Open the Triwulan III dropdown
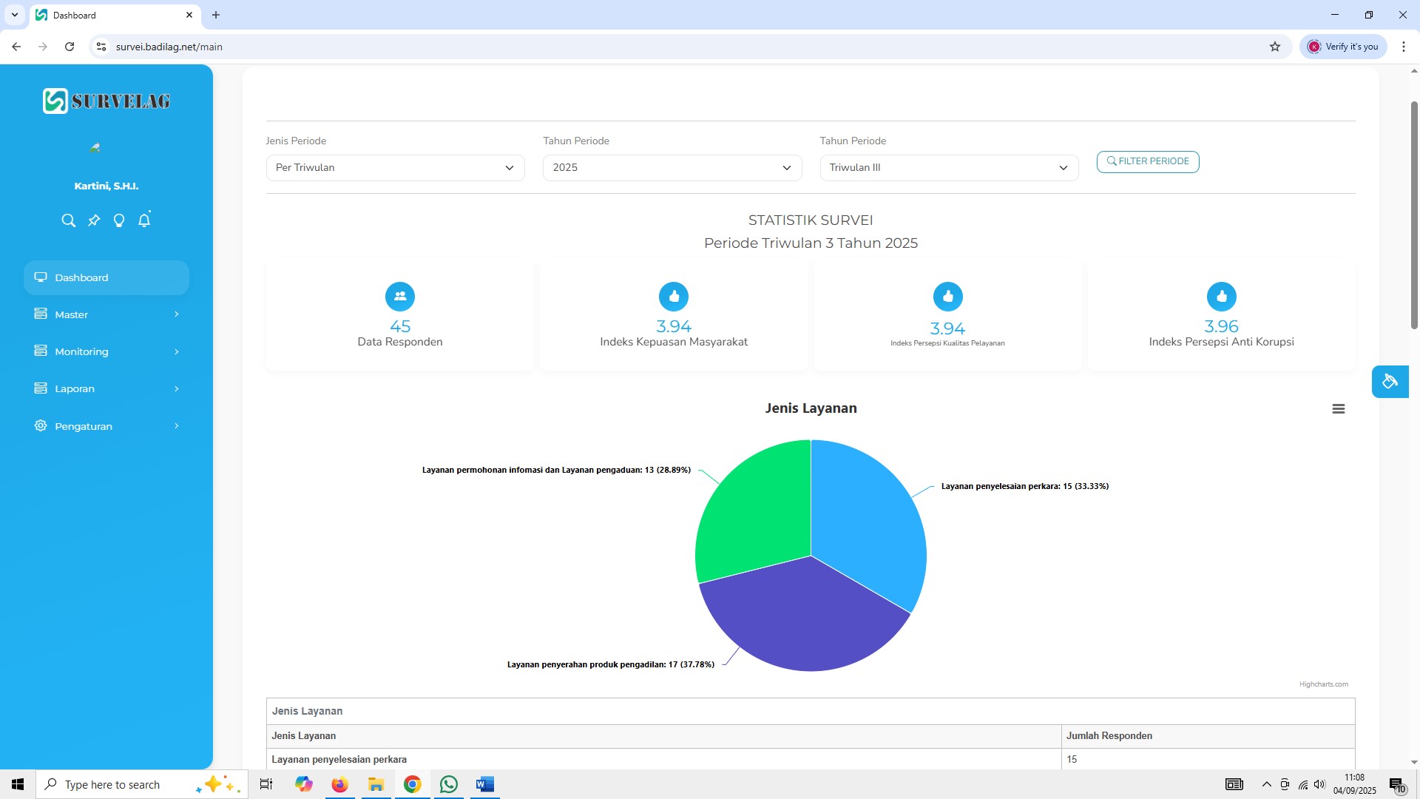The width and height of the screenshot is (1420, 799). (x=948, y=168)
